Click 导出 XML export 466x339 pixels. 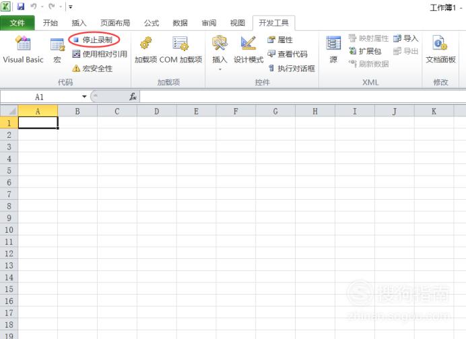tap(406, 51)
